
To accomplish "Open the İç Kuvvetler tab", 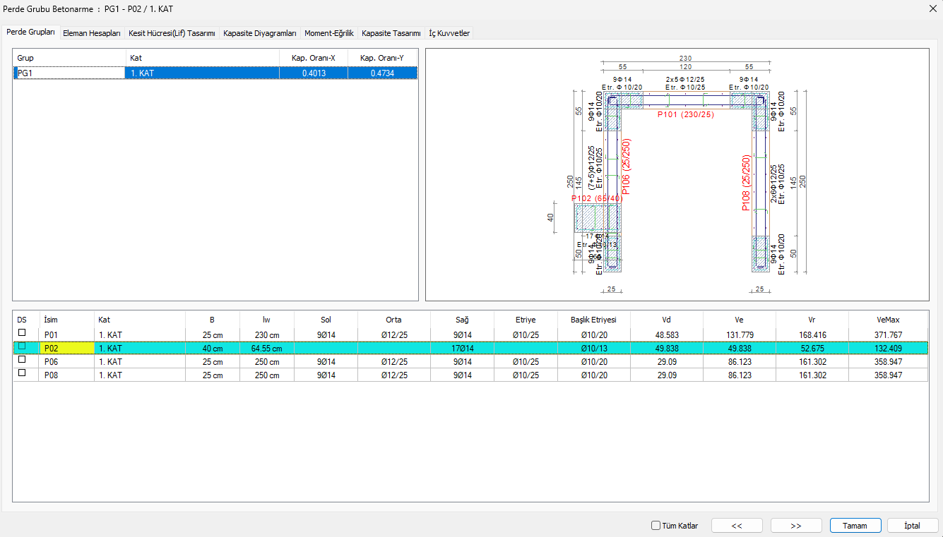I will (x=449, y=33).
